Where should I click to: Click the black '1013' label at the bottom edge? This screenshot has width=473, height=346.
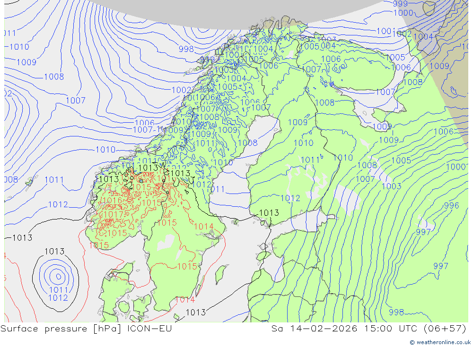[195, 312]
